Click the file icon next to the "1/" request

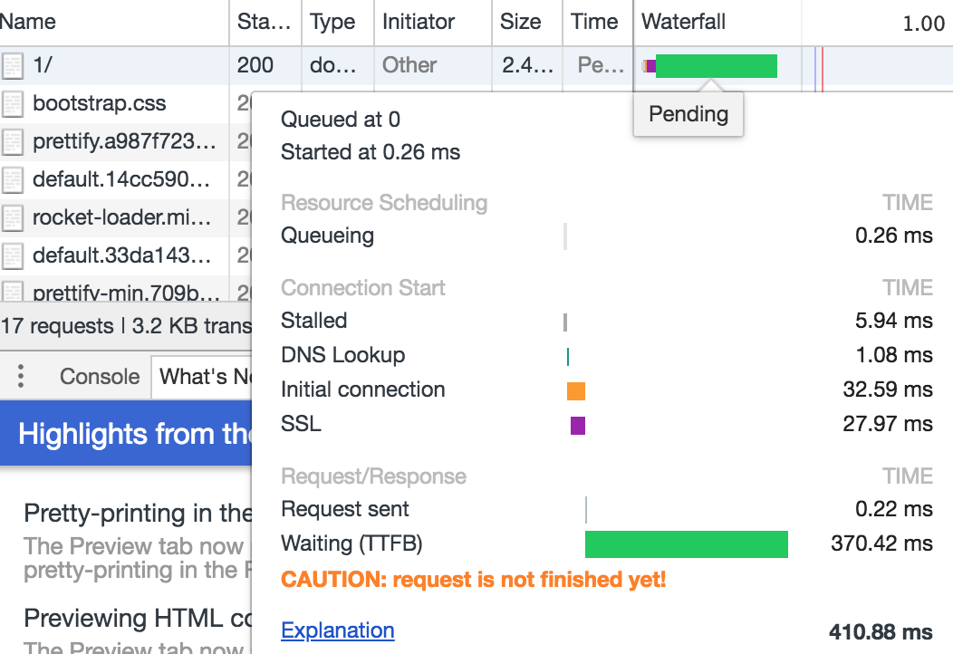12,65
